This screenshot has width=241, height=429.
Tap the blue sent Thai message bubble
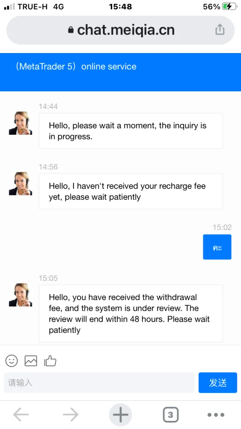pyautogui.click(x=217, y=247)
